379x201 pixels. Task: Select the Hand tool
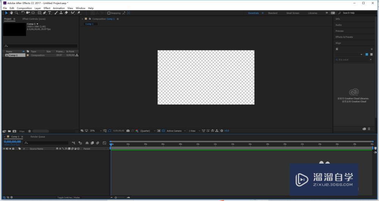click(11, 13)
